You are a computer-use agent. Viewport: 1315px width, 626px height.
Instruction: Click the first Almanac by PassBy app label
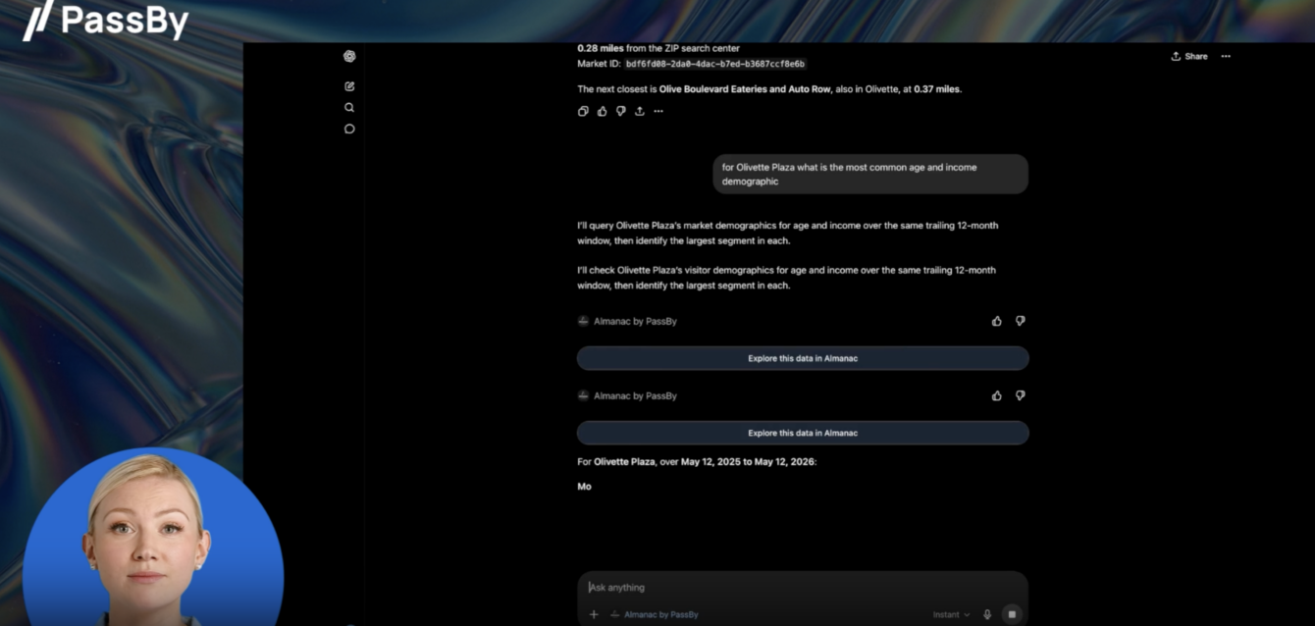click(x=627, y=321)
